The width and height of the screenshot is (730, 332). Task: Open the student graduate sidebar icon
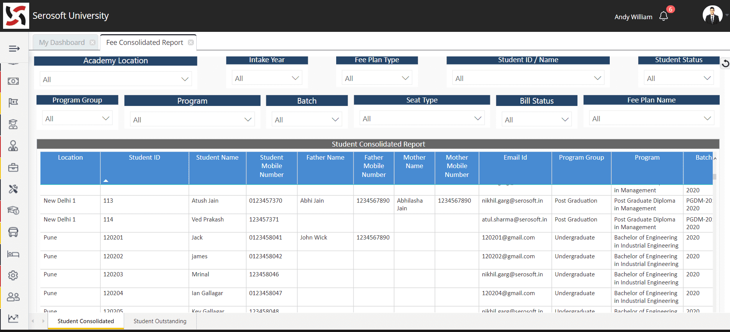pyautogui.click(x=13, y=124)
